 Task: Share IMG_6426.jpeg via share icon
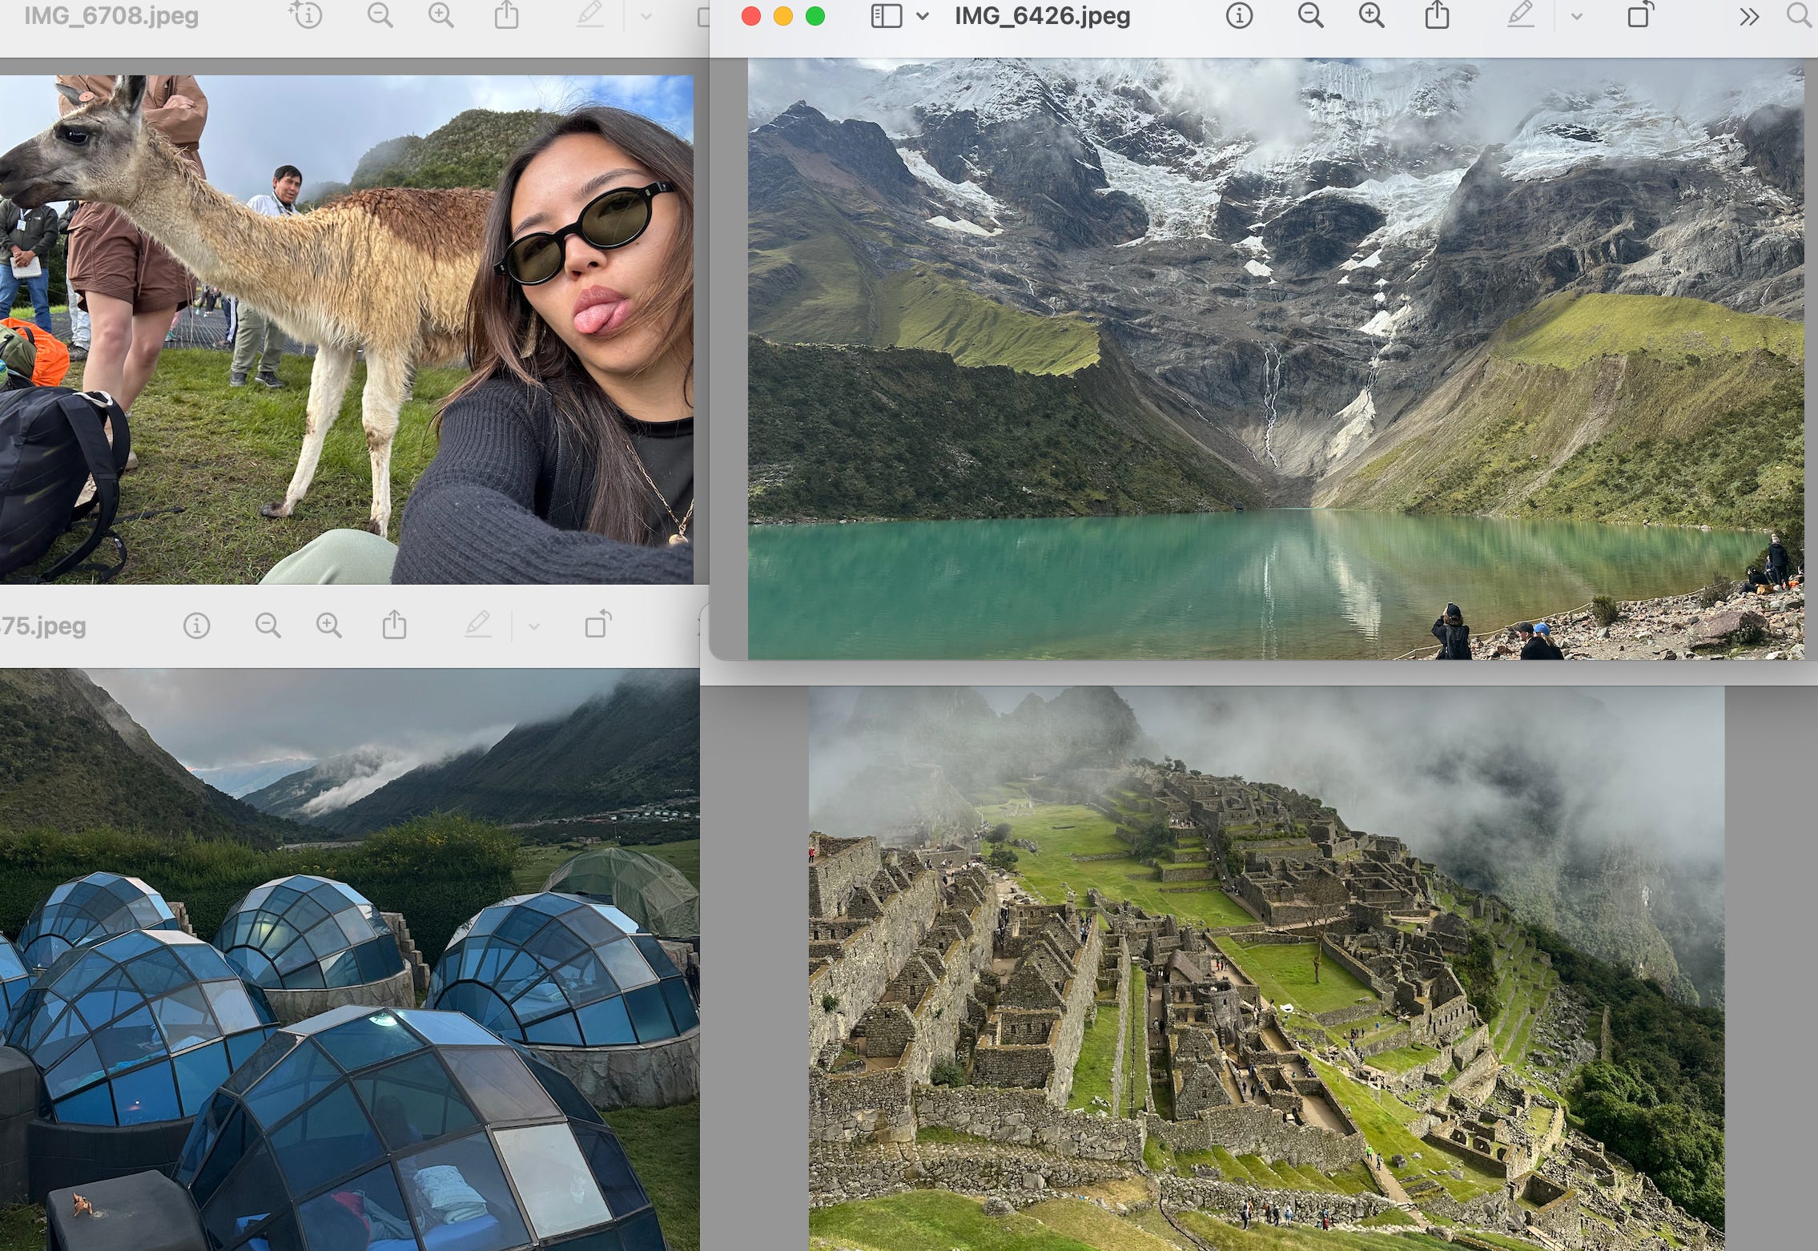pos(1437,16)
